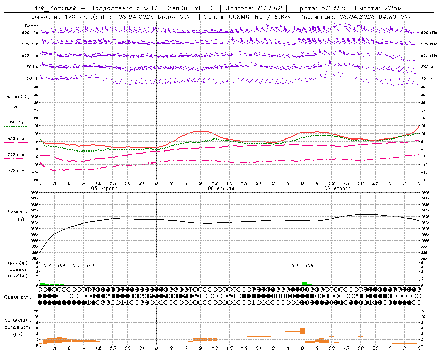Click the computed time 05.04.2025 04:39 UTC
Viewport: 439px width, 351px height.
click(376, 17)
